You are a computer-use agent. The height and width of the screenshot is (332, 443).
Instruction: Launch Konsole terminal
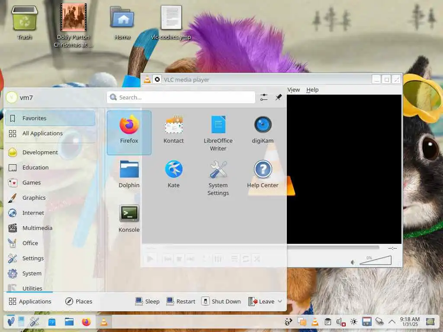(129, 219)
